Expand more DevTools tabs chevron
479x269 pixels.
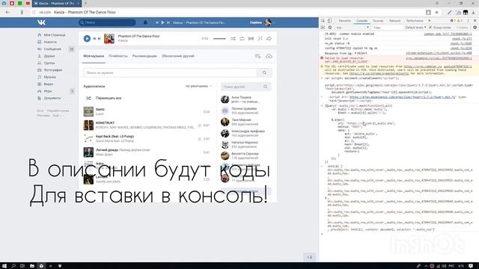point(430,21)
